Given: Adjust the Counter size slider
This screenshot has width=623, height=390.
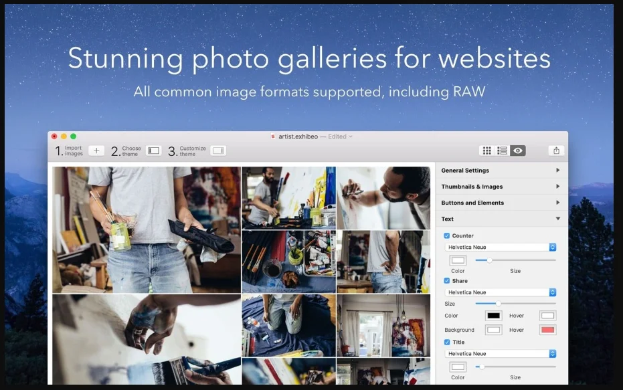Looking at the screenshot, I should [x=515, y=260].
